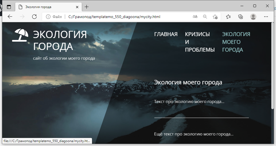Select ЭКОЛОГИЯ МОЕГО ГОРОДА menu item

(236, 42)
